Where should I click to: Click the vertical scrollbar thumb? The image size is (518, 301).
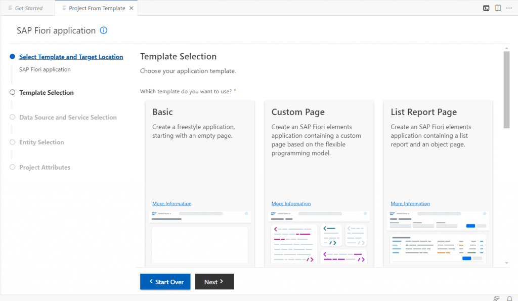click(506, 90)
